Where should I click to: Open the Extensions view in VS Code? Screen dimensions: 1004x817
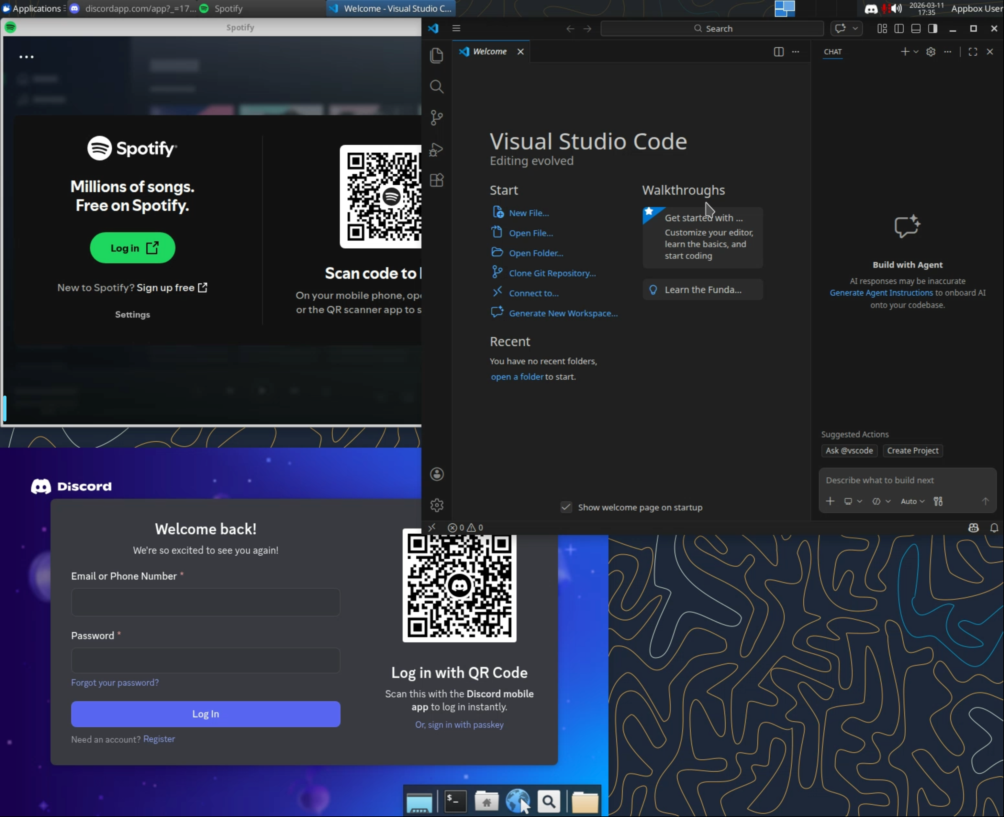(x=437, y=180)
